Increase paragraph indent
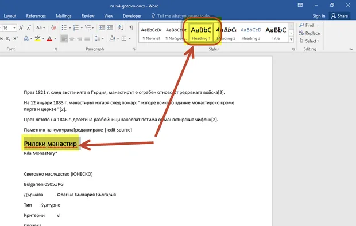The width and height of the screenshot is (356, 226). click(x=110, y=27)
